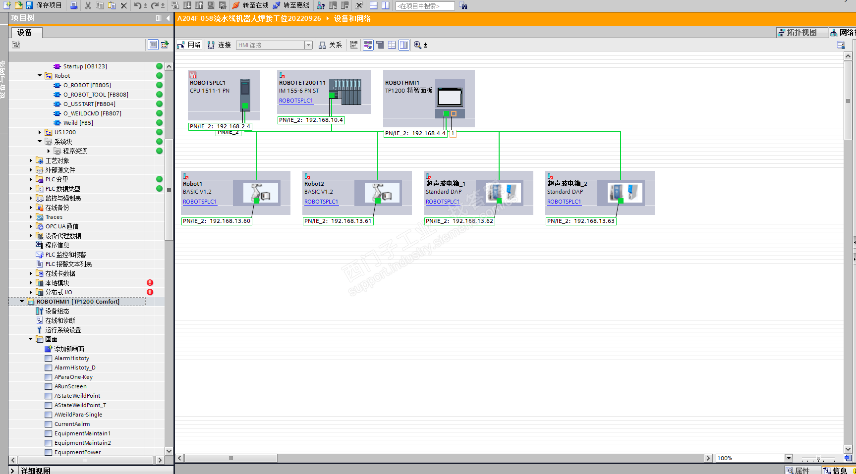The height and width of the screenshot is (474, 856).
Task: Open the HMI 连接 connection type dropdown
Action: coord(308,45)
